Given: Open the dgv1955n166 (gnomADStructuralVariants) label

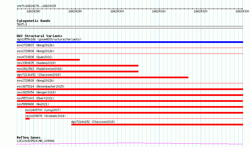Looking at the screenshot, I should (49, 39).
